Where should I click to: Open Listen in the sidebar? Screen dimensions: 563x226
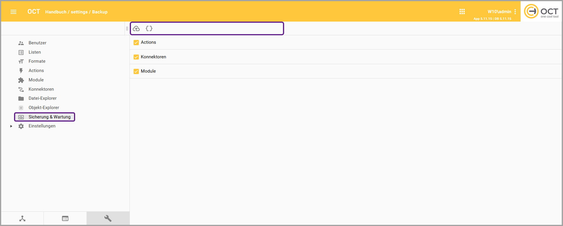point(34,52)
